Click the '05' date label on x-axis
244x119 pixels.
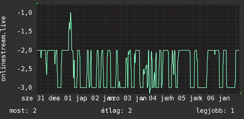(182, 99)
